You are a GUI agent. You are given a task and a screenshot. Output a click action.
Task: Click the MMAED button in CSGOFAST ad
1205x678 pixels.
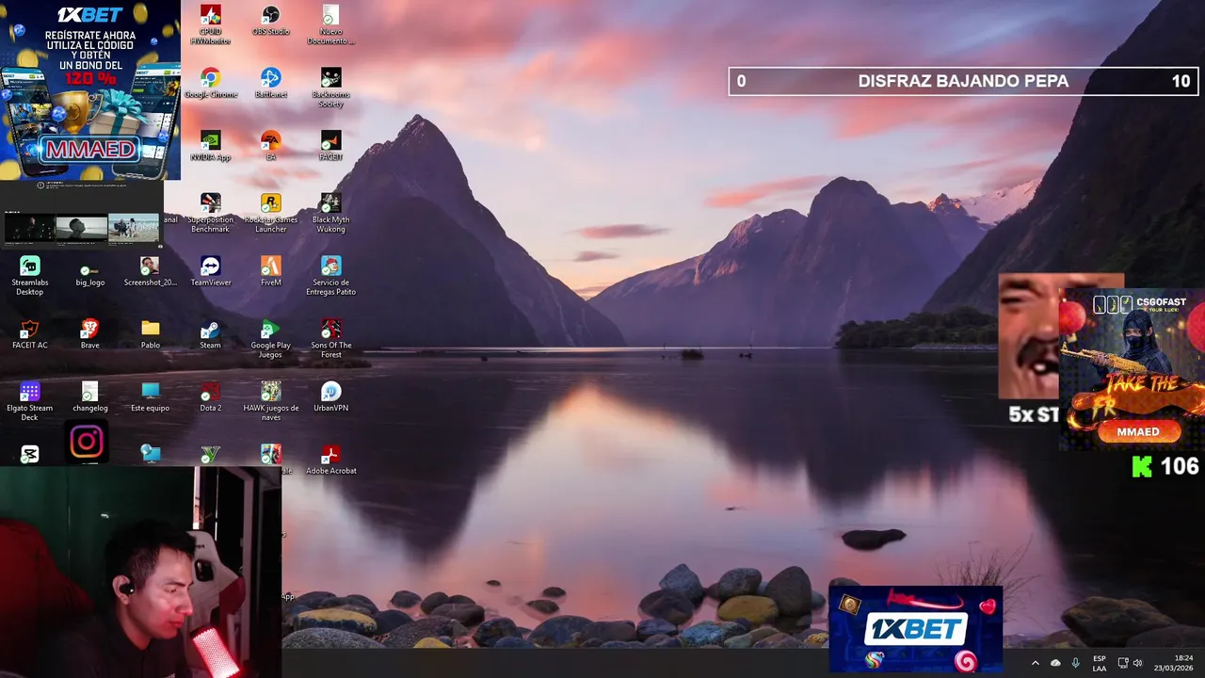(1138, 432)
